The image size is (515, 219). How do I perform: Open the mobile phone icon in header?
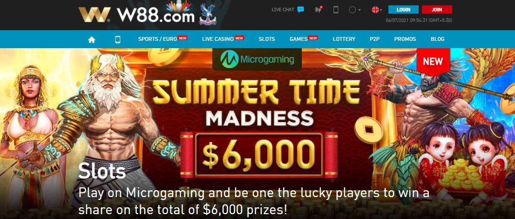coord(336,10)
